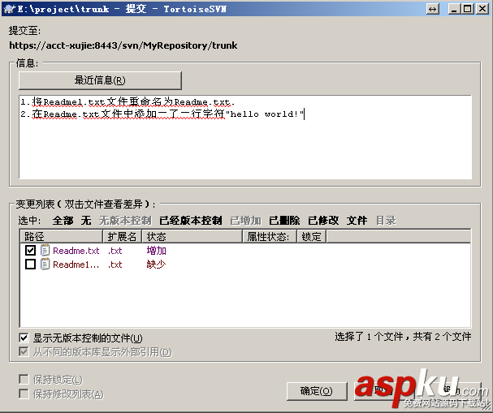Screen dimensions: 493x413
Task: Click the repository URL text
Action: [x=123, y=45]
